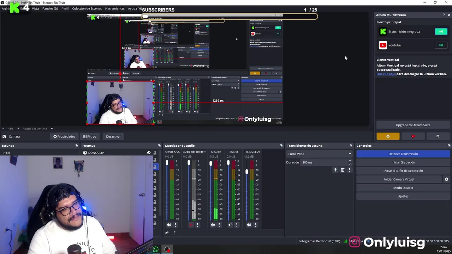Open virtual camera settings gear
The width and height of the screenshot is (452, 254).
446,179
